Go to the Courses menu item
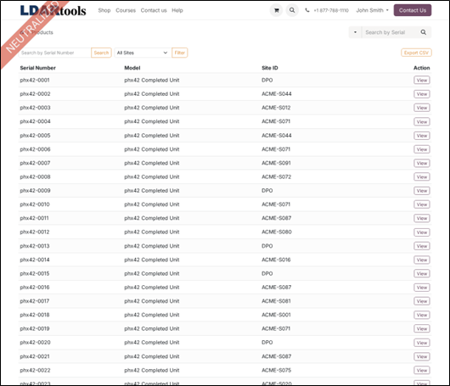Screen dimensions: 450x386 [126, 10]
